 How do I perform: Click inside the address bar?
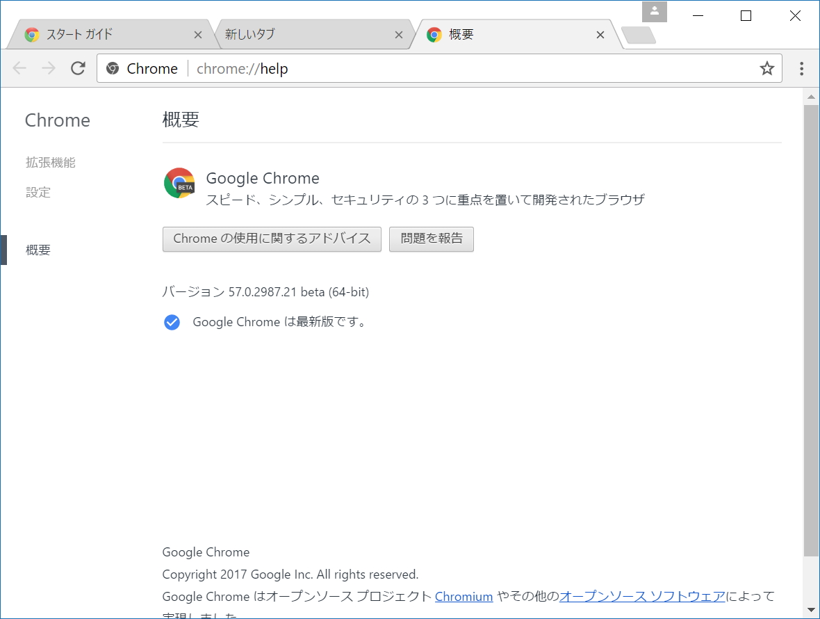[347, 67]
